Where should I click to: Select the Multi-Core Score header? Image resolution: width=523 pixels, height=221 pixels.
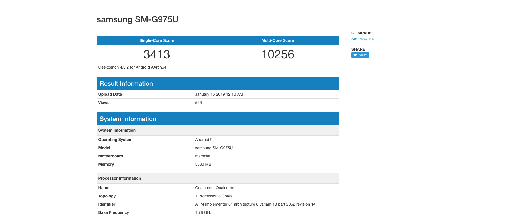(277, 40)
